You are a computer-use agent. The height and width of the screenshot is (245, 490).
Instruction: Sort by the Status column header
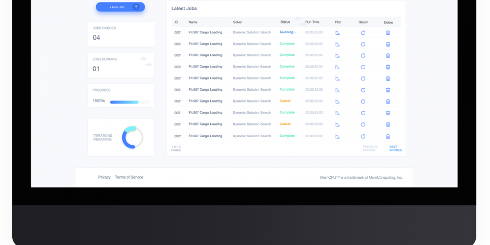click(285, 22)
